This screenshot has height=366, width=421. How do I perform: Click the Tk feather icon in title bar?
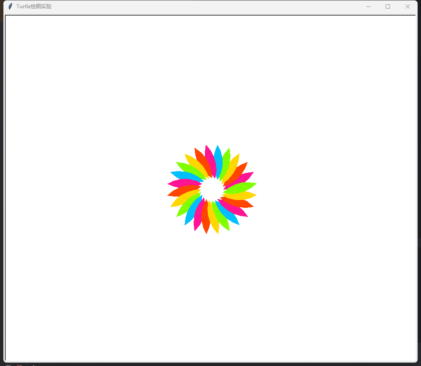(x=10, y=6)
